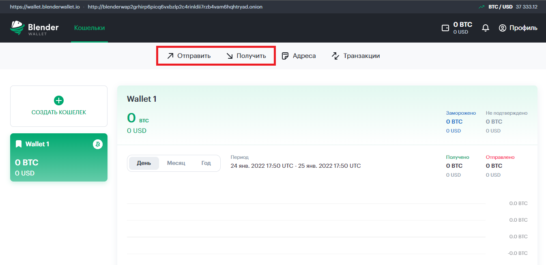Viewport: 546px width, 265px height.
Task: Switch chart period to Месяц
Action: tap(176, 163)
